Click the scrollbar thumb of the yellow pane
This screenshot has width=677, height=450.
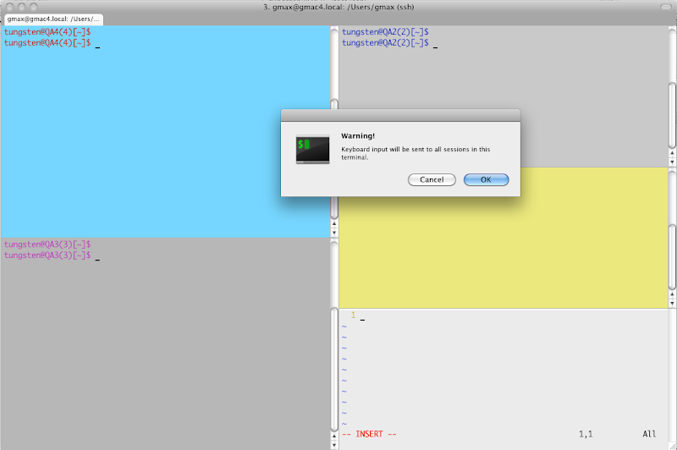[672, 256]
